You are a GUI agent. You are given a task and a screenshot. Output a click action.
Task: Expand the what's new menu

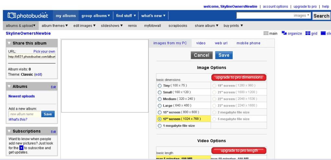153,15
